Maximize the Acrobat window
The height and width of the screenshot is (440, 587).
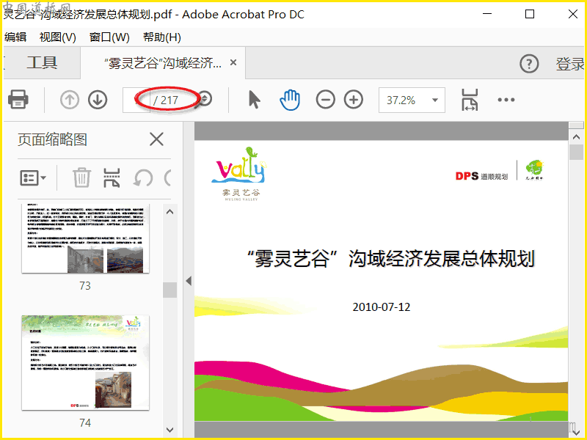point(530,14)
